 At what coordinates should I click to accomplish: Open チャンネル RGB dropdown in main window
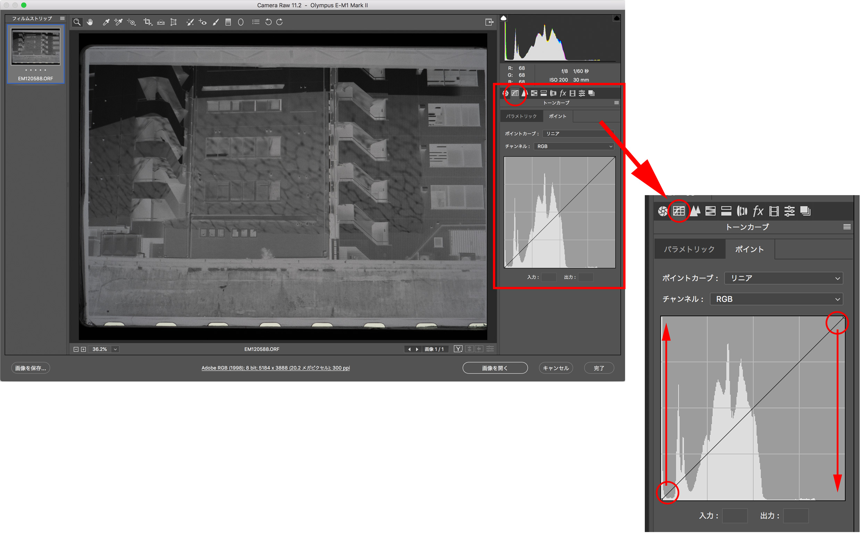click(574, 147)
